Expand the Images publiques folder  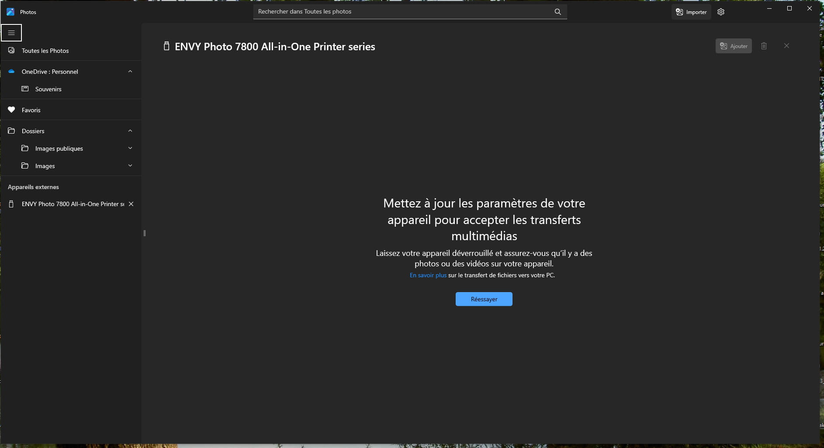(130, 148)
